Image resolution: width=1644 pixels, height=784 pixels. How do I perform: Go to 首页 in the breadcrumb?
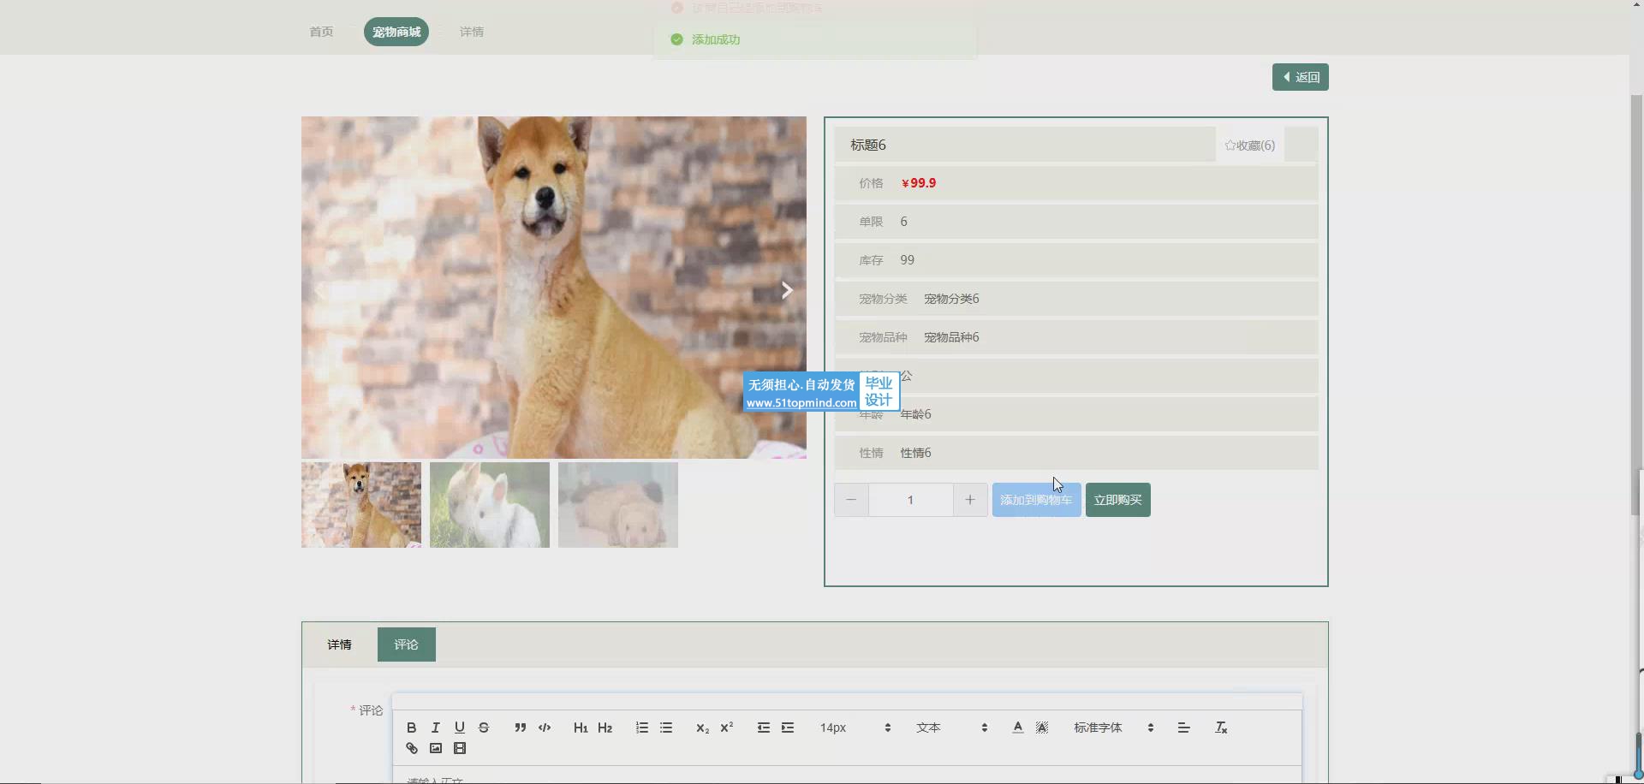click(321, 32)
